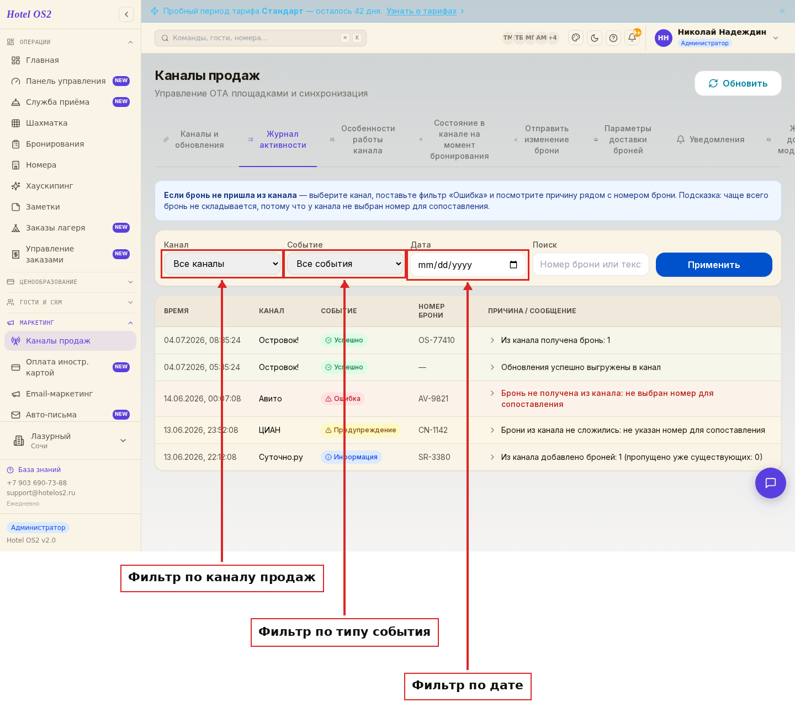Open Заказы лагеря tent icon
The image size is (795, 713).
[16, 228]
